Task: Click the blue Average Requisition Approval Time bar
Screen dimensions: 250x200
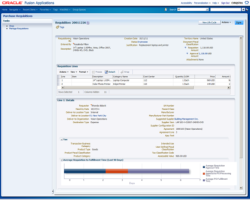Action: 85,171
